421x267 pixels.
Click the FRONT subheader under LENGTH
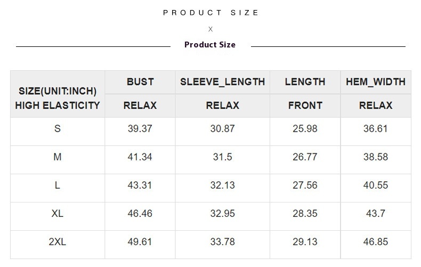pos(305,106)
